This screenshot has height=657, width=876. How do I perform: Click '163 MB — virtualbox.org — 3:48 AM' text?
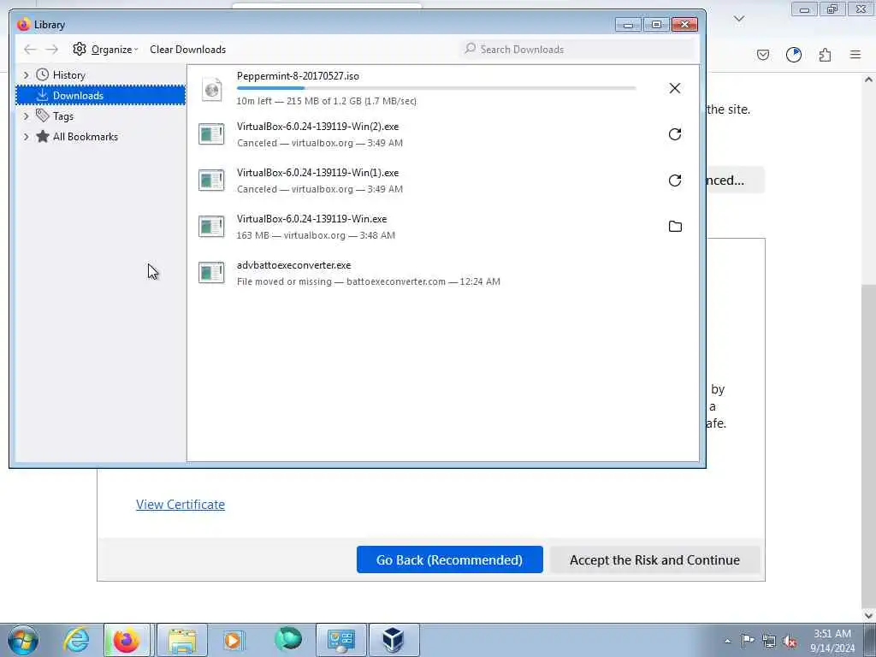pos(316,235)
